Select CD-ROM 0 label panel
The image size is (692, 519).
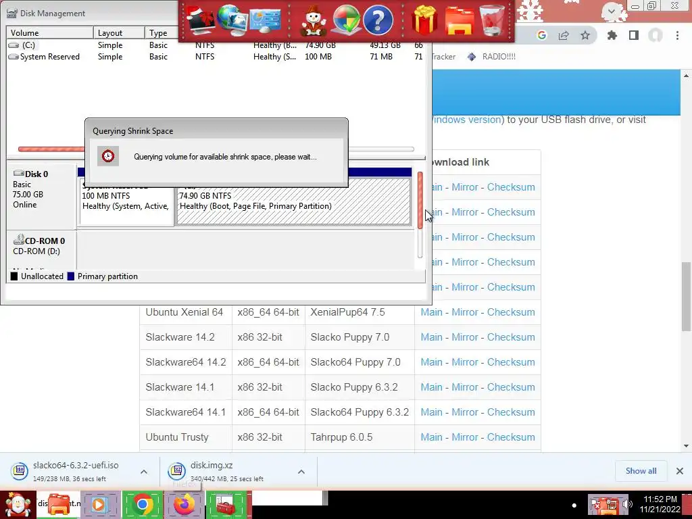[42, 250]
